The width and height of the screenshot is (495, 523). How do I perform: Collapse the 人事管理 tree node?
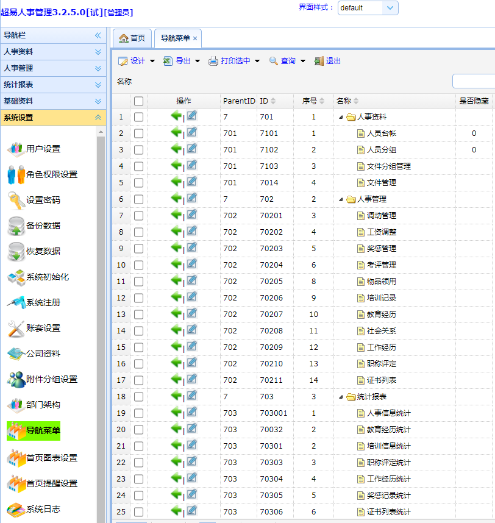(341, 199)
